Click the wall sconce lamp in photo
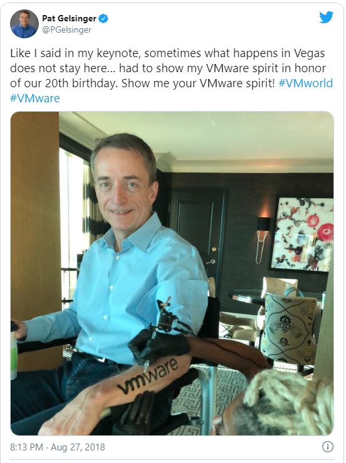Screen dimensions: 346x463 coord(263,239)
